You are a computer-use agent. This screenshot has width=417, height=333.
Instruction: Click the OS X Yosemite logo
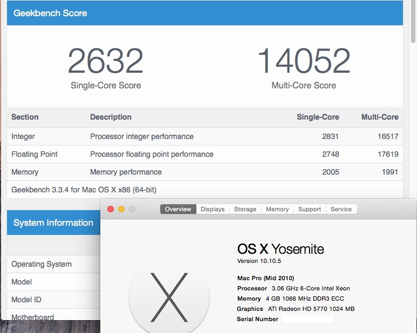coord(169,297)
